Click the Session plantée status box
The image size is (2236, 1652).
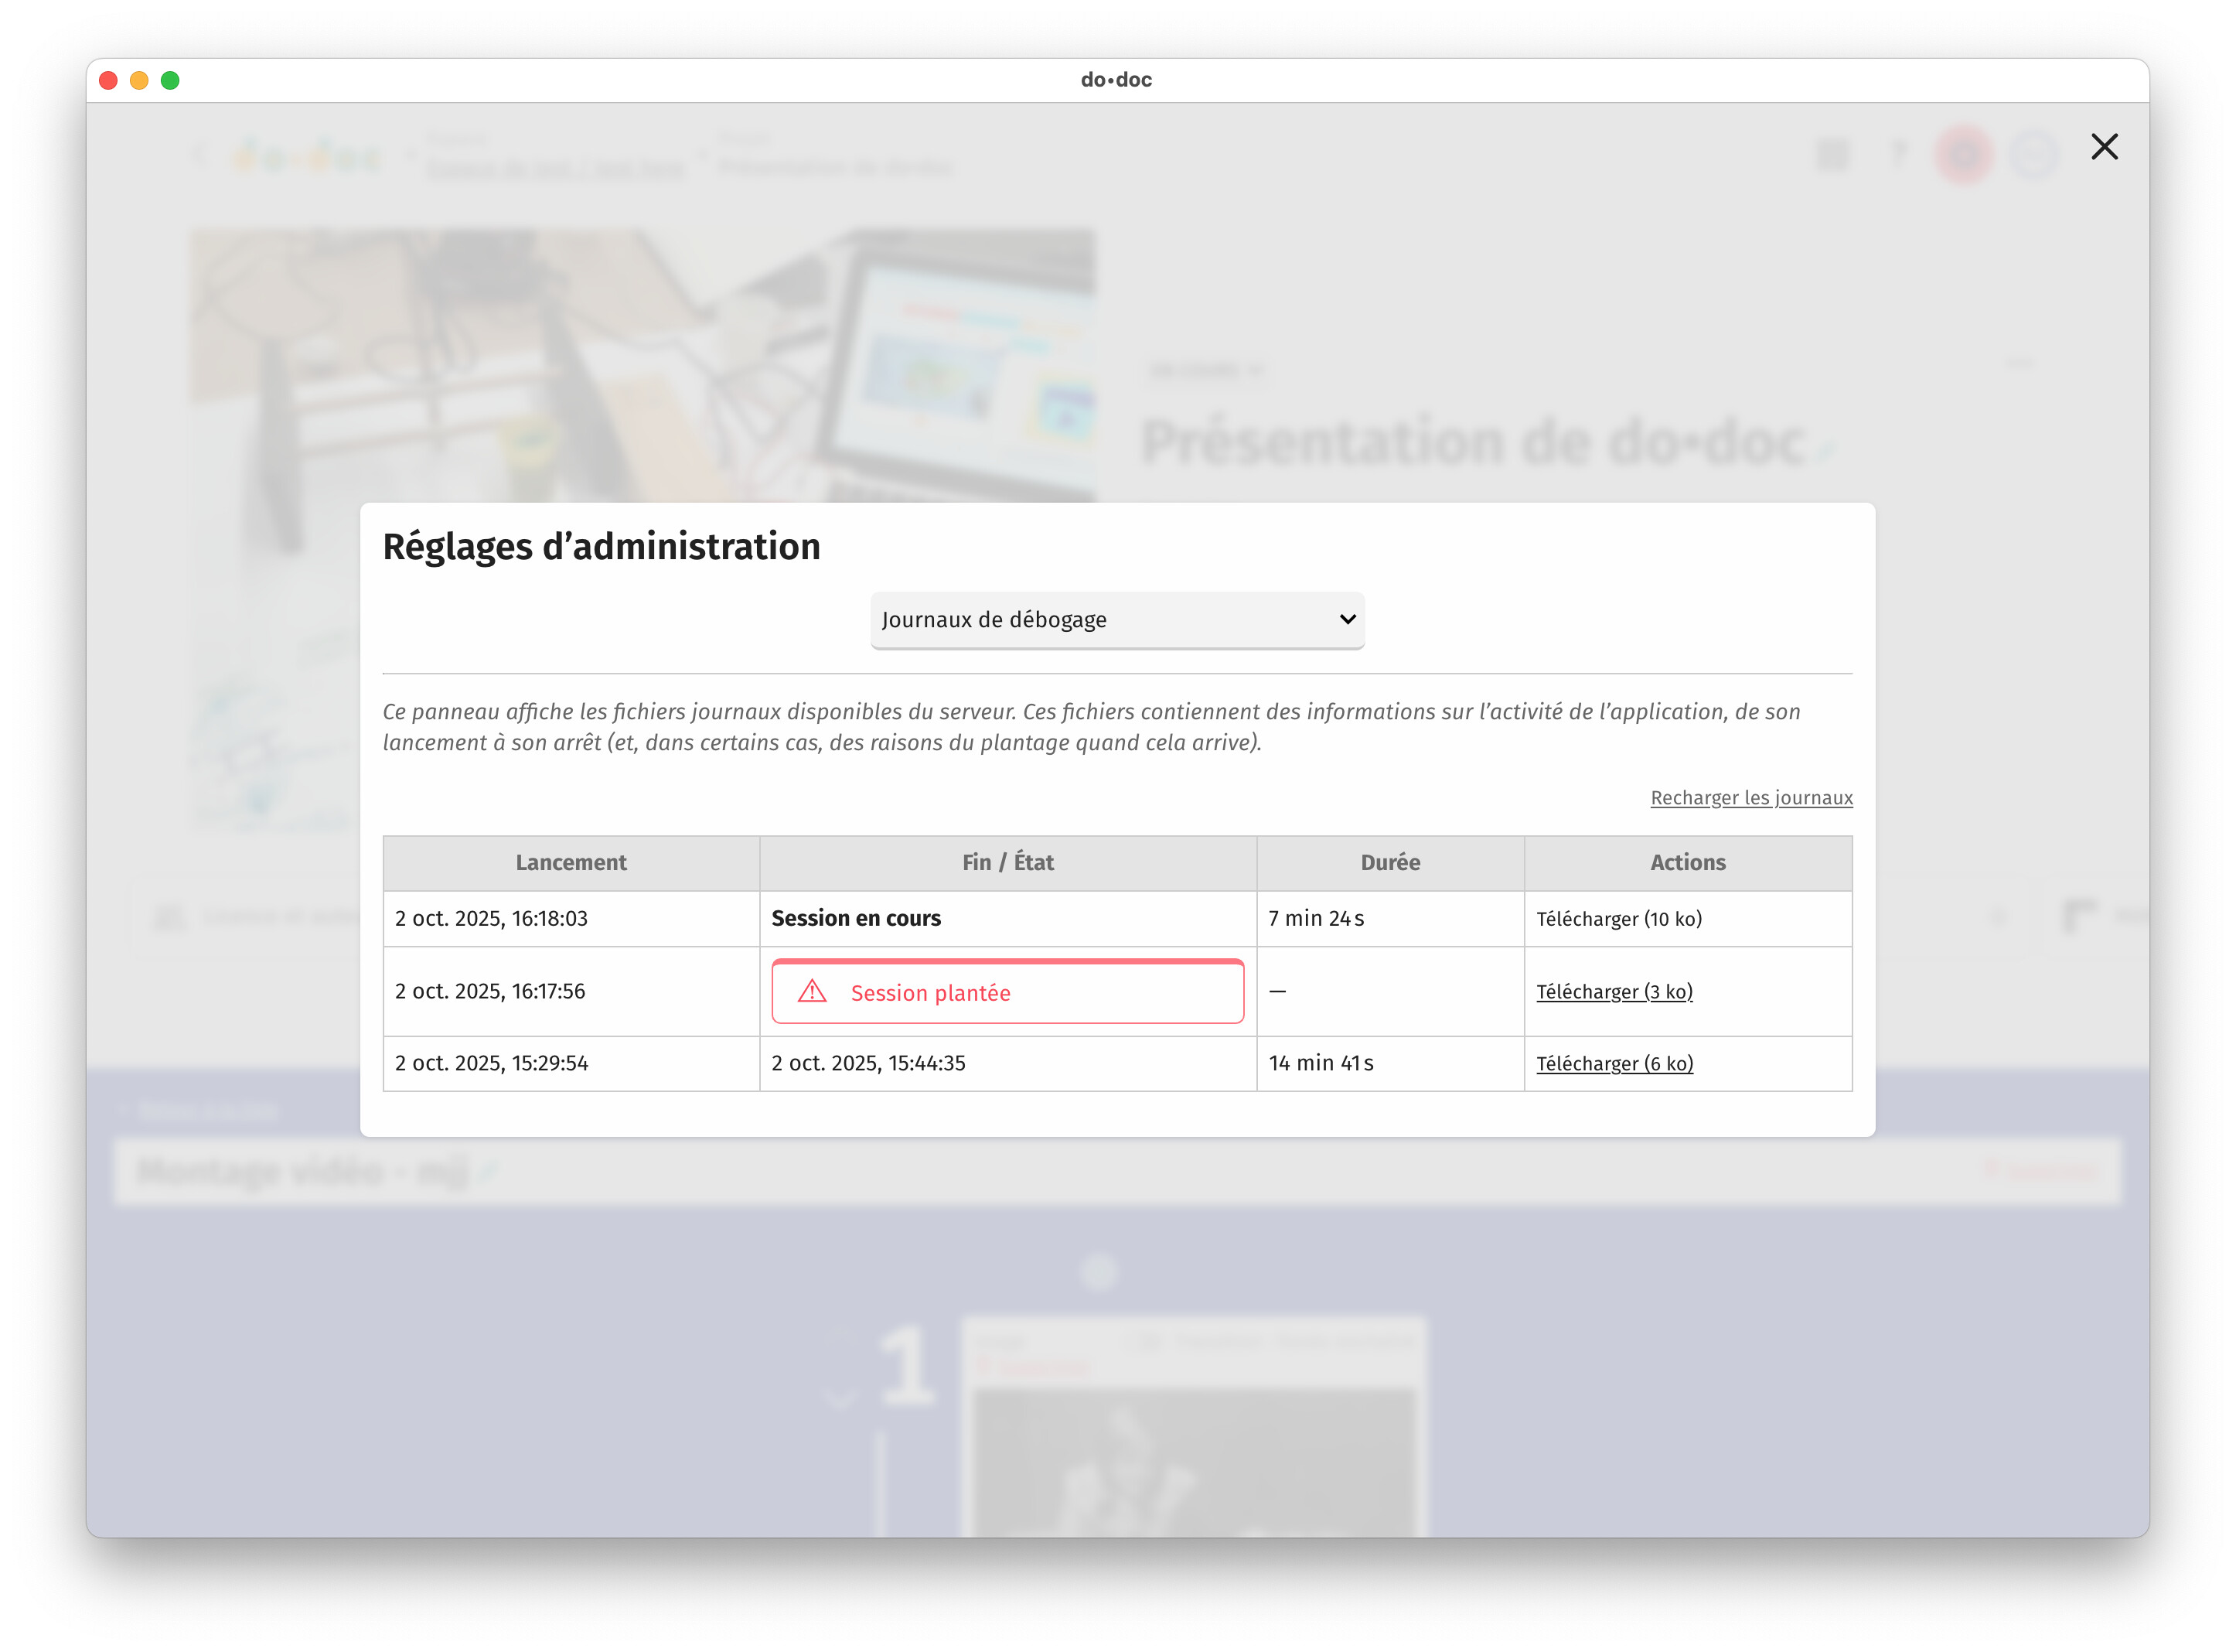[1007, 991]
